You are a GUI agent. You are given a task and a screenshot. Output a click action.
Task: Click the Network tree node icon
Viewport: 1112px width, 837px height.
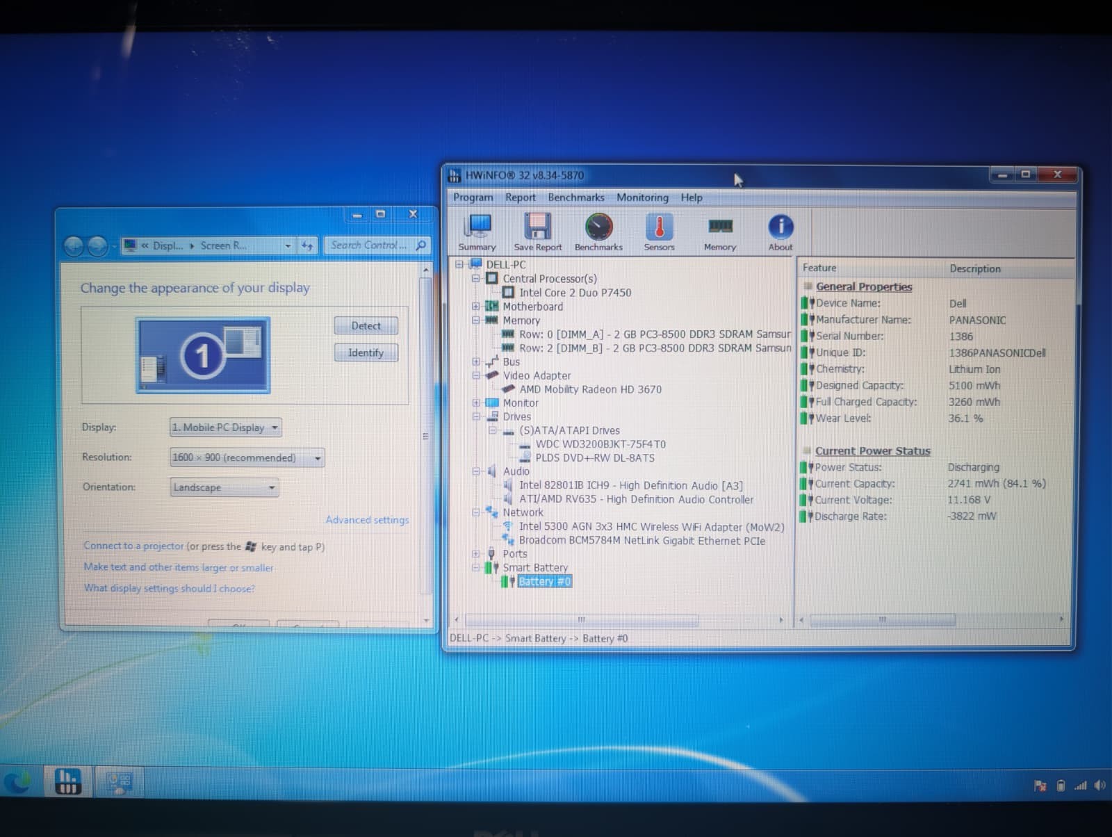click(x=492, y=512)
